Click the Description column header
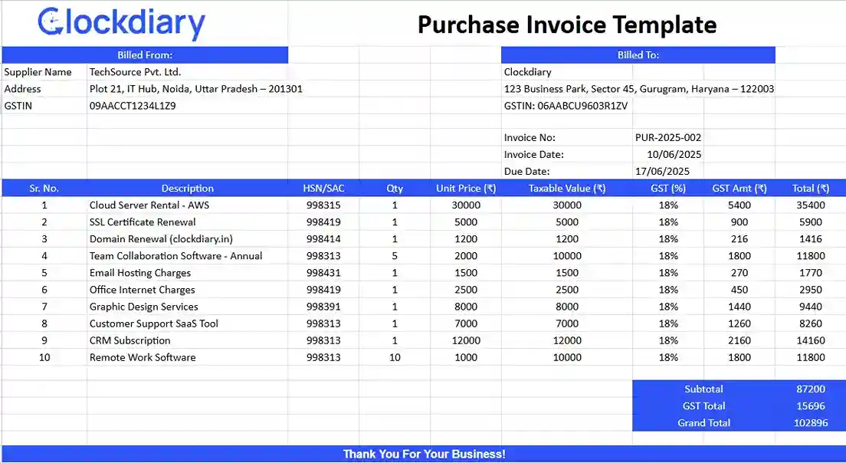This screenshot has width=846, height=463. coord(187,189)
